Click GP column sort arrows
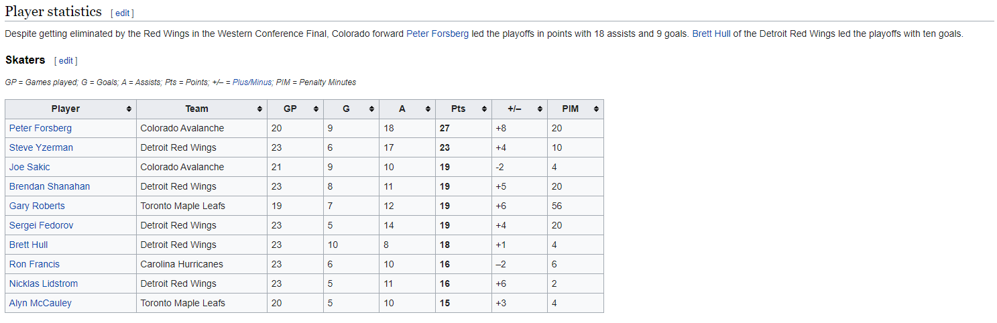997x323 pixels. (x=315, y=109)
